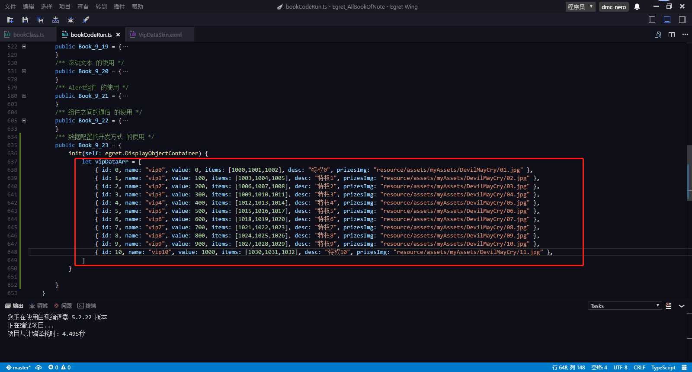Change the UTF-8 file encoding
The height and width of the screenshot is (372, 692).
pos(620,367)
